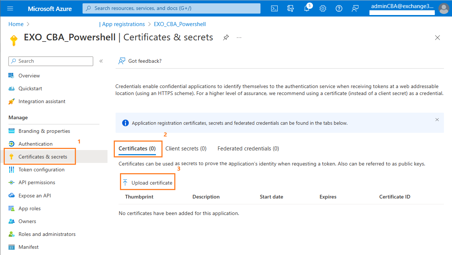Open portal settings gear
452x255 pixels.
point(323,8)
